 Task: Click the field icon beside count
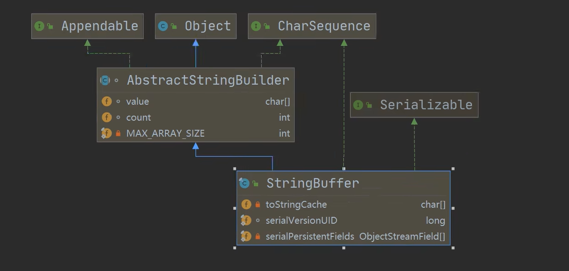107,117
